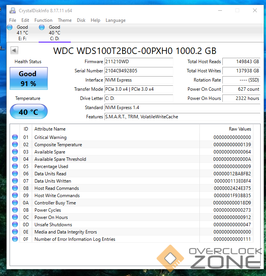Viewport: 266px width, 276px height.
Task: Switch to the E: F: disk tab
Action: [x=23, y=33]
